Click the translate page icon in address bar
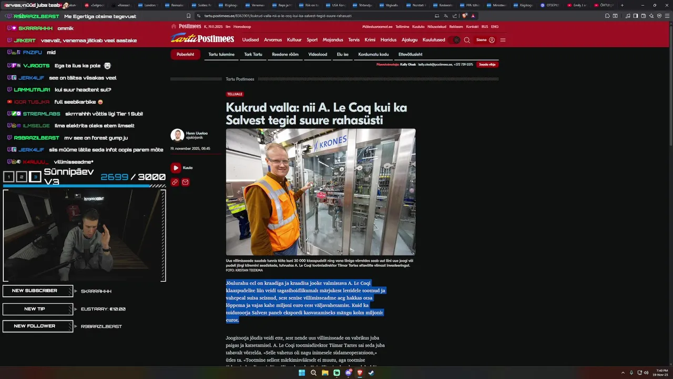 445,16
